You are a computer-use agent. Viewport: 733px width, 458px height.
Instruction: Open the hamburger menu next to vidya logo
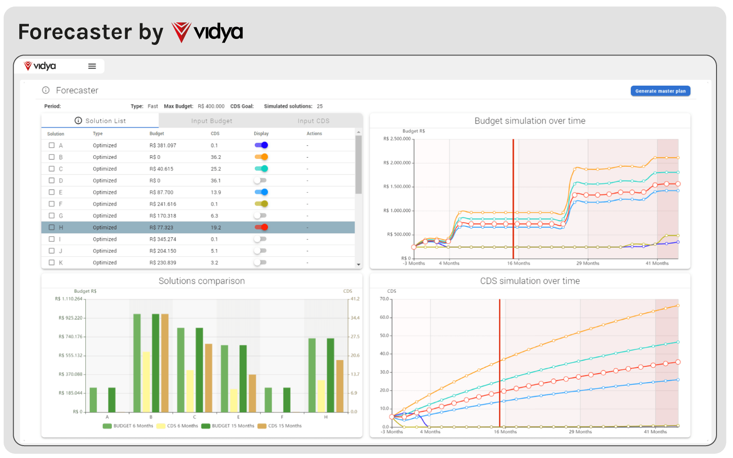pyautogui.click(x=92, y=66)
